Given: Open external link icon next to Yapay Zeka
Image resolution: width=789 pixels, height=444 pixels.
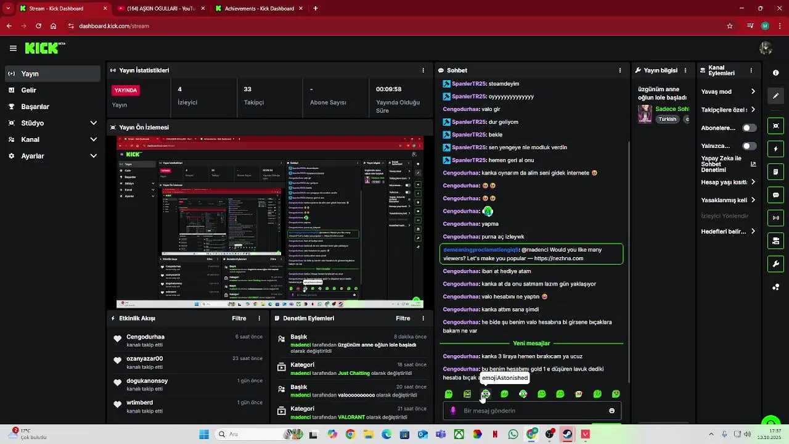Looking at the screenshot, I should (753, 164).
